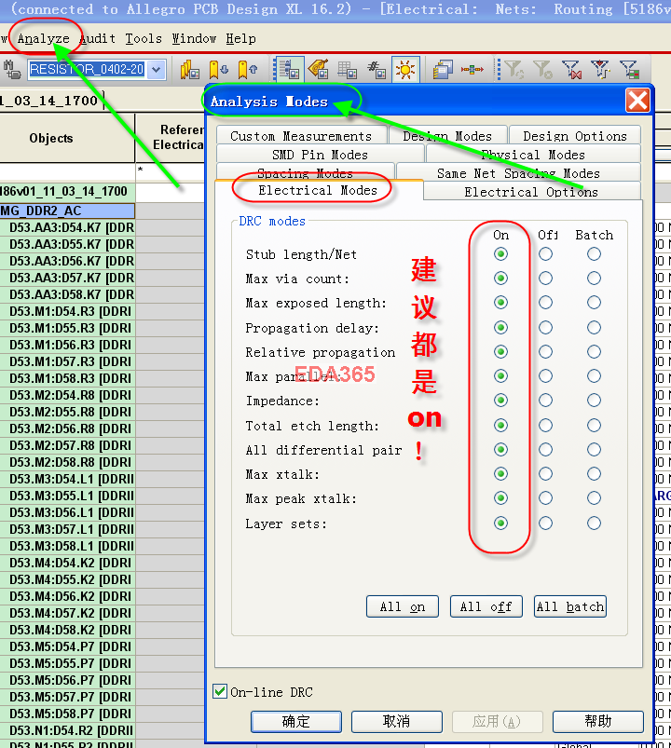Viewport: 671px width, 748px height.
Task: Toggle the highlighted constraint tree worksheet icon
Action: click(x=290, y=70)
